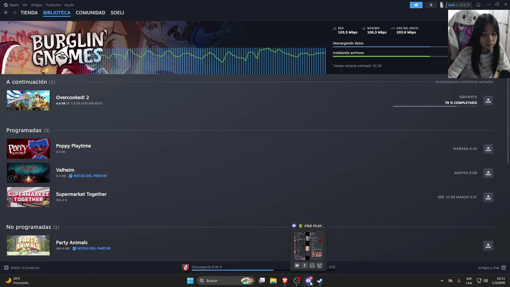Open Windows Start menu
The image size is (510, 287).
point(190,281)
